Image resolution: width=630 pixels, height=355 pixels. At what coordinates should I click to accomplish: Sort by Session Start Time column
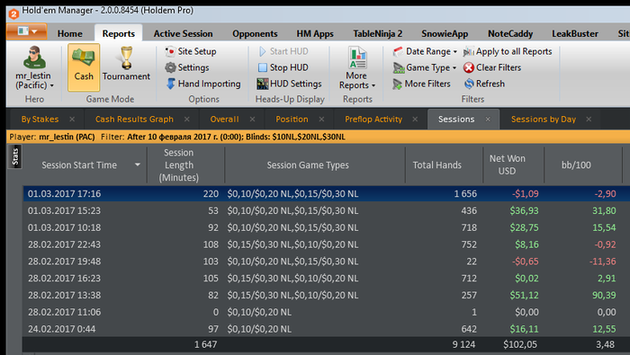coord(79,164)
